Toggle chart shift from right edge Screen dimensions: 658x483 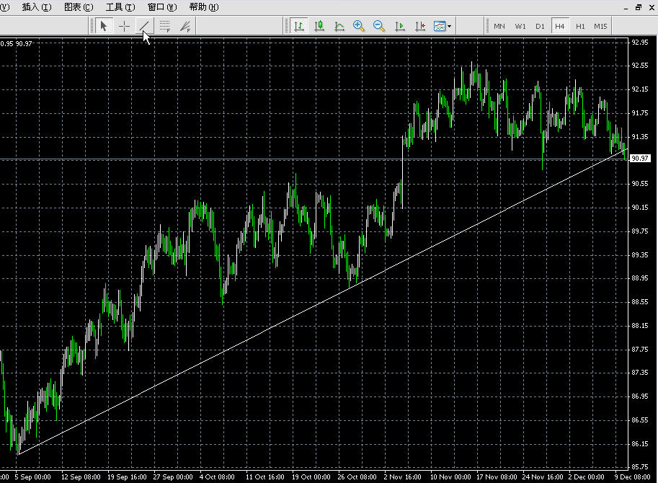pyautogui.click(x=419, y=26)
